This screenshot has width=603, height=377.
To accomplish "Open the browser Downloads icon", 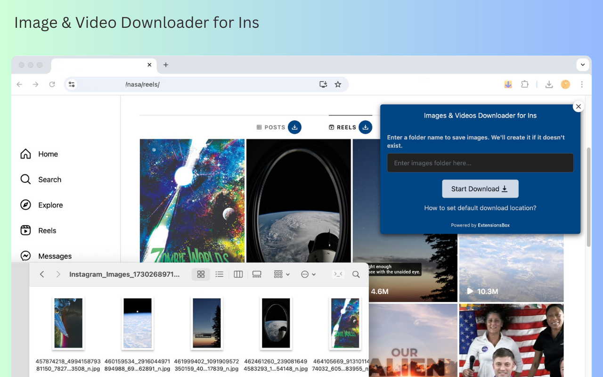I will tap(549, 84).
